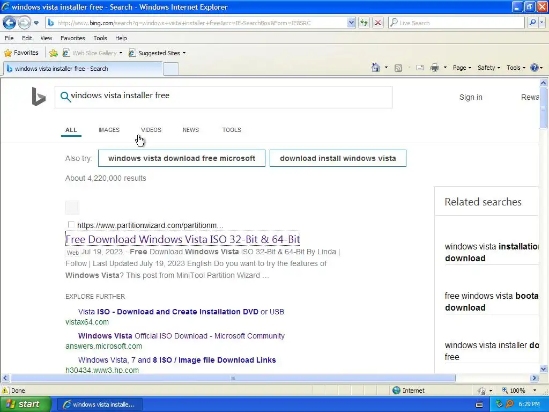Stop loading with the red X button
549x412 pixels.
[x=378, y=23]
